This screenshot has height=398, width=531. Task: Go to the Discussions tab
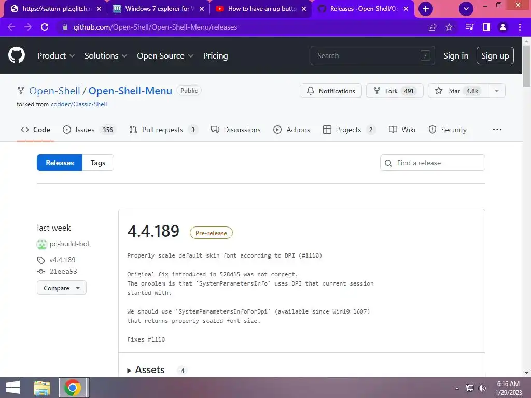[x=236, y=130]
